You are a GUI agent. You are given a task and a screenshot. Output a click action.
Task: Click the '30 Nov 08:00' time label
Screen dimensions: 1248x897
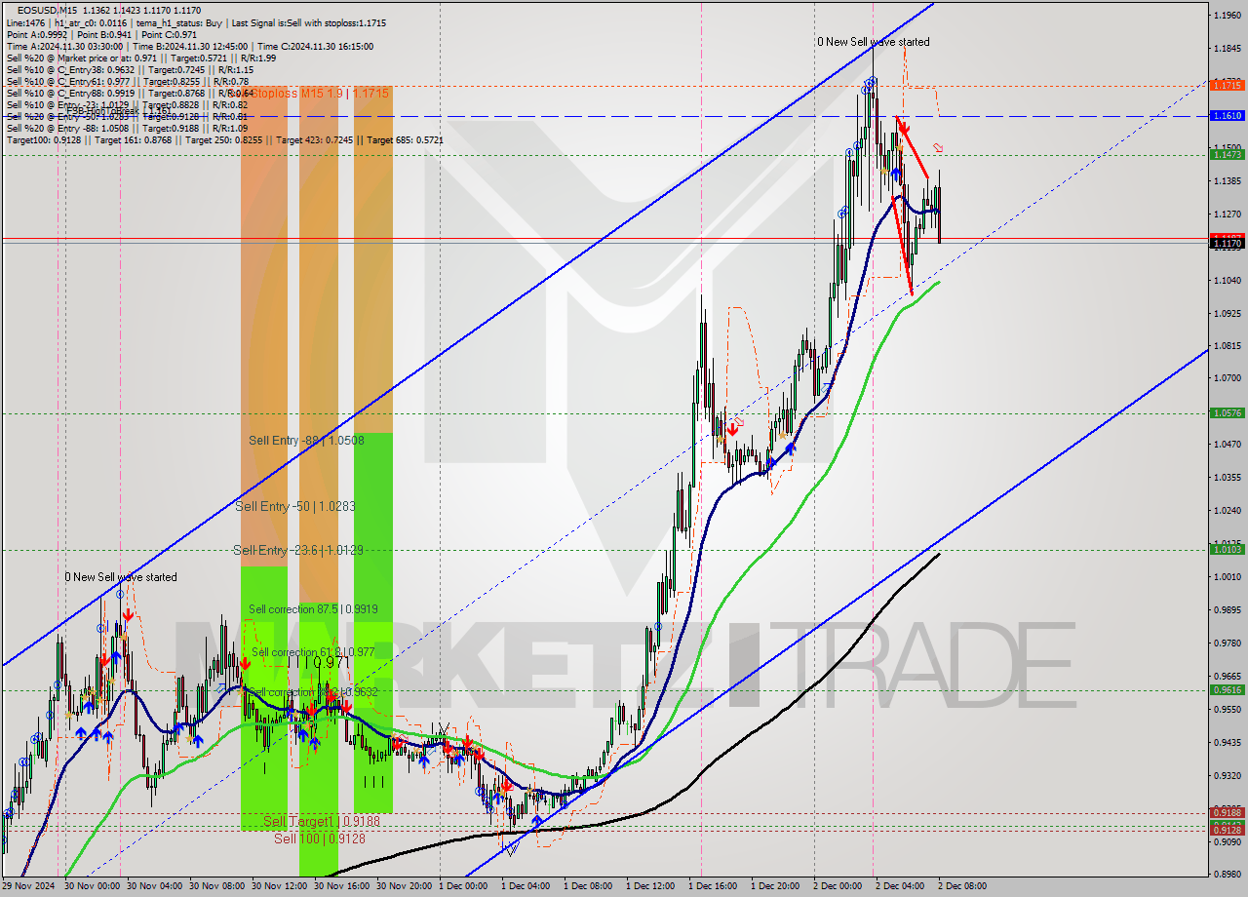pyautogui.click(x=218, y=886)
